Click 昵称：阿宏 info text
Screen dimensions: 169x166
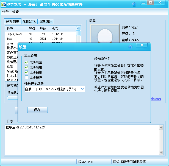tap(129, 27)
